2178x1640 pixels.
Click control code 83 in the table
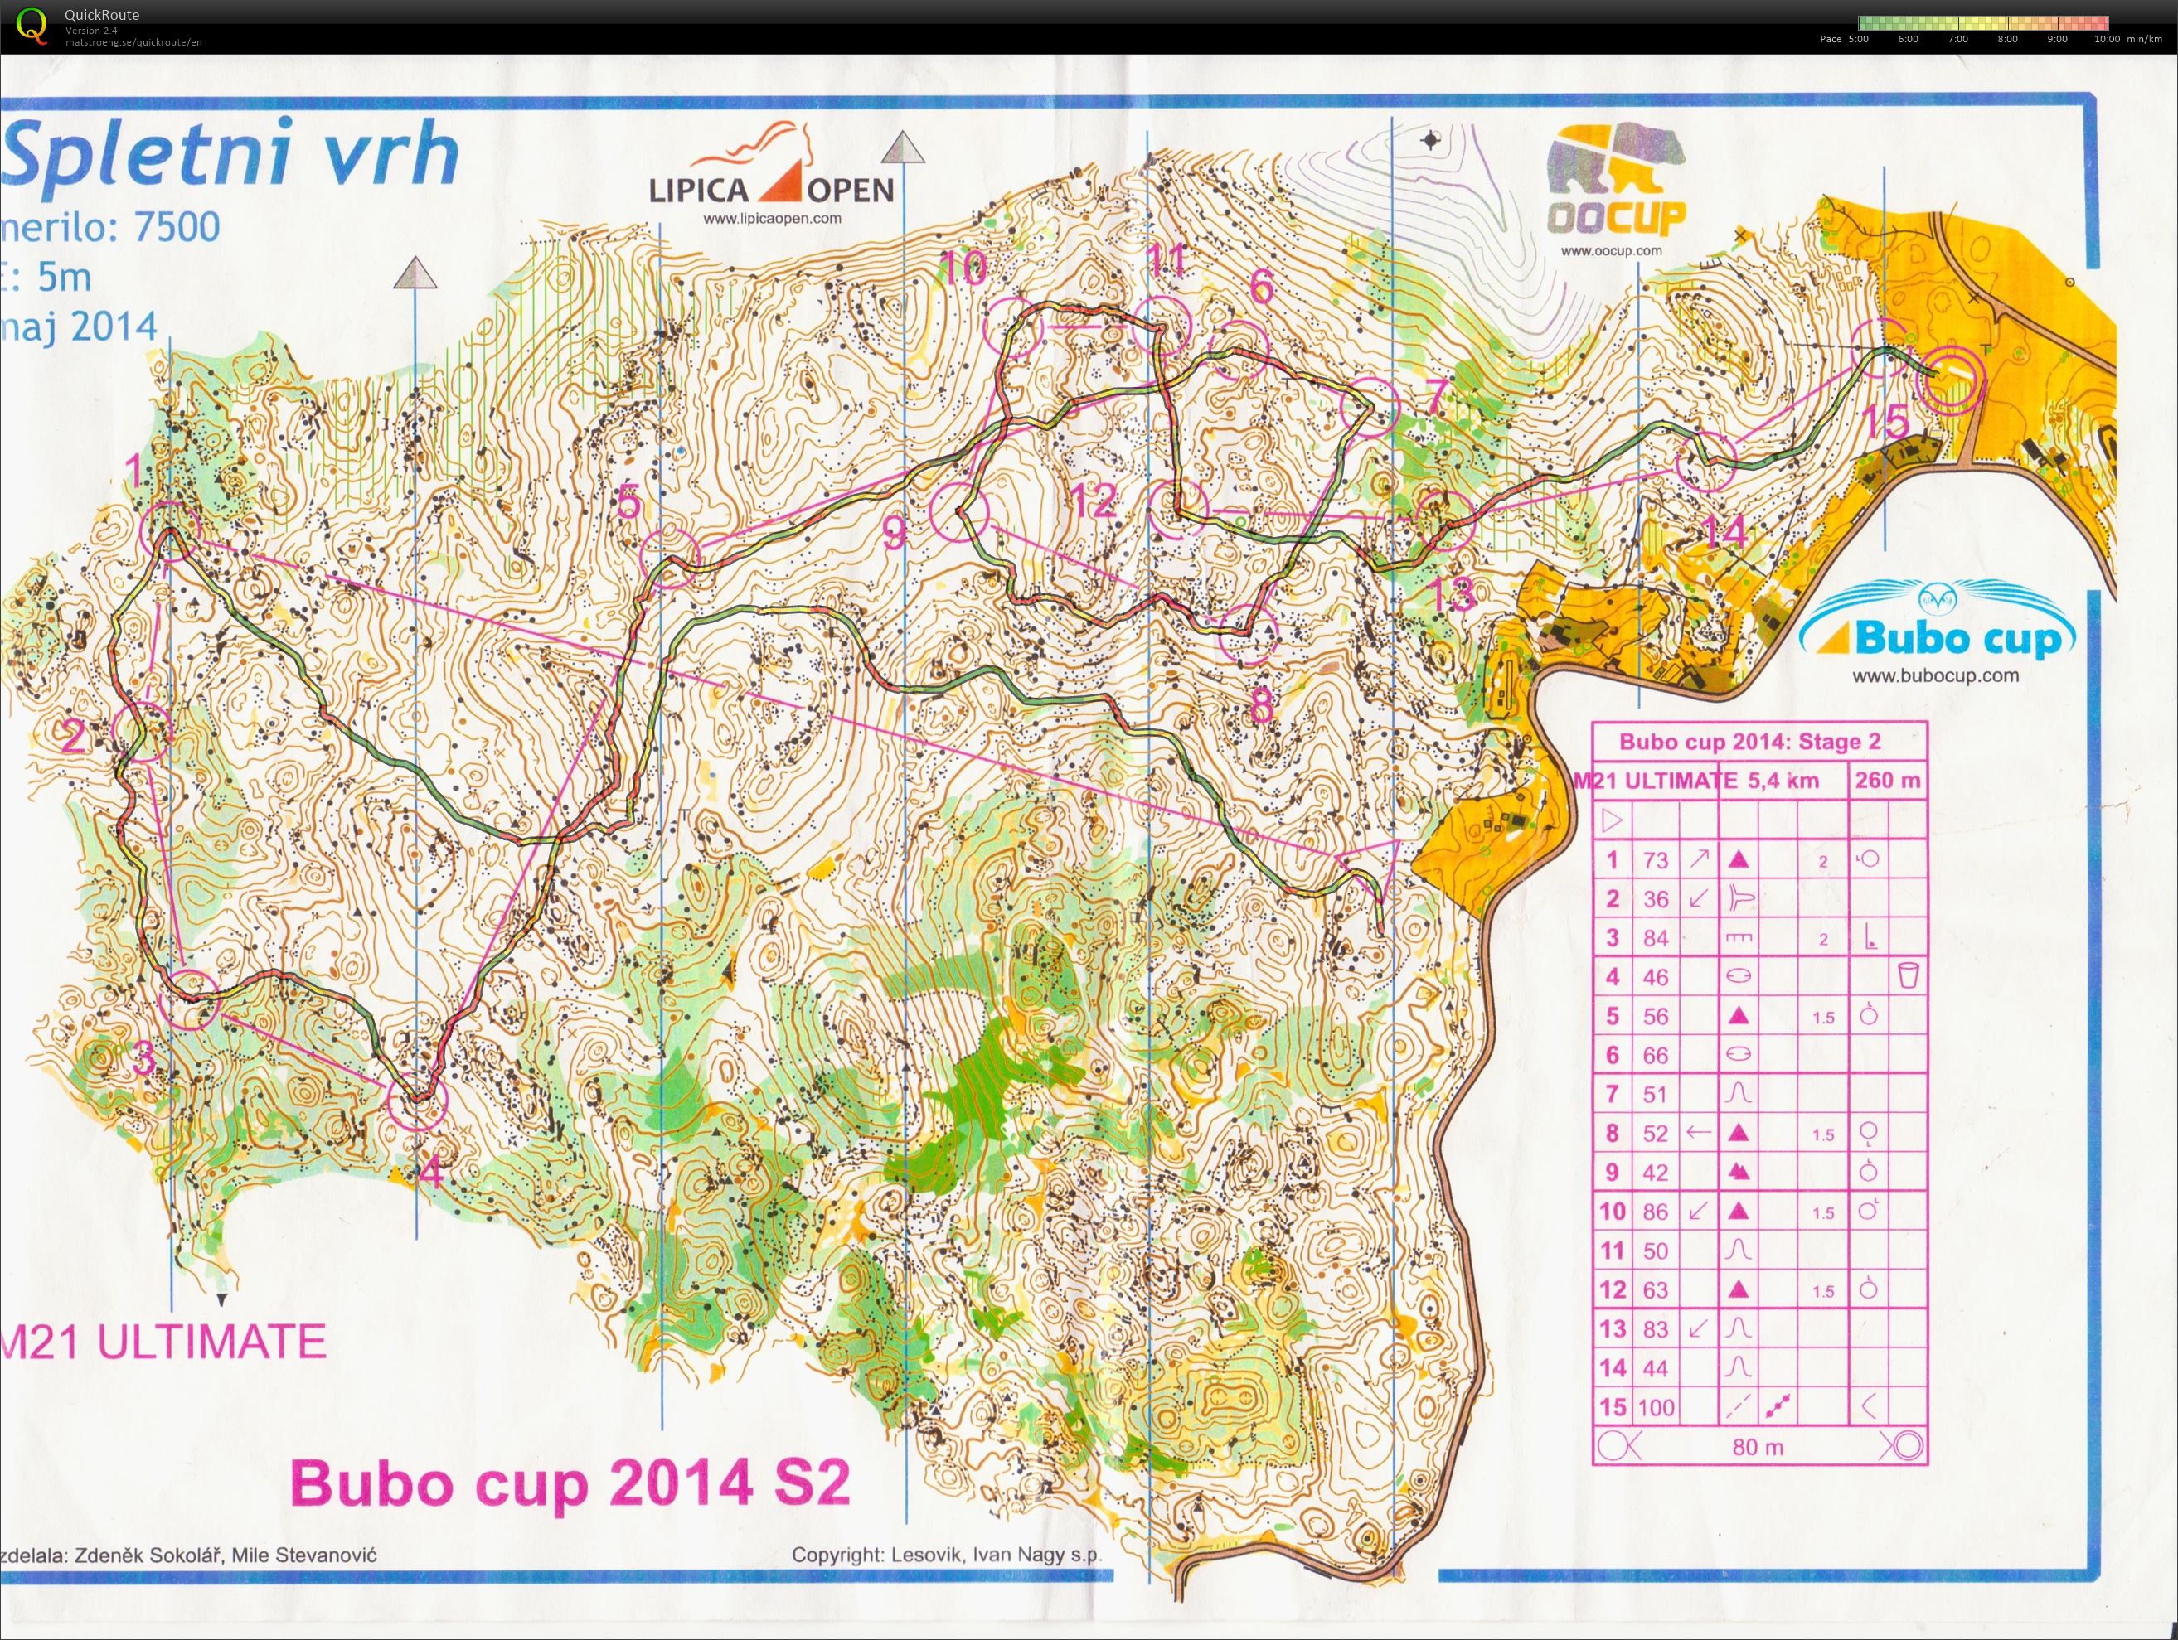pos(1655,1329)
